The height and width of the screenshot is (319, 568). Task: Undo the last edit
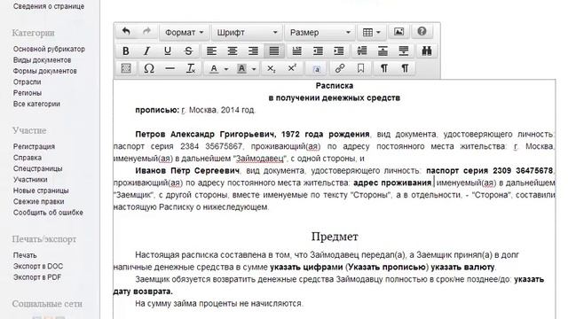tap(126, 32)
